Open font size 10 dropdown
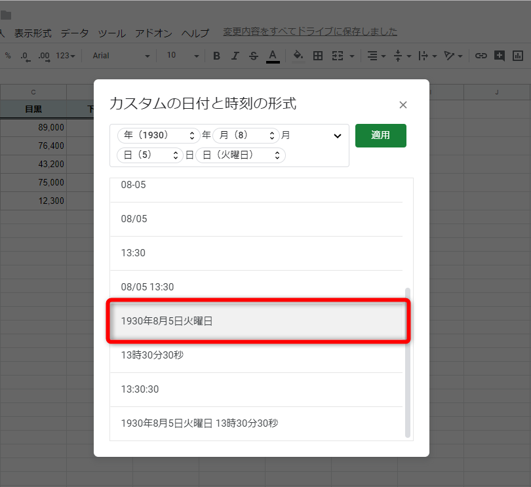The width and height of the screenshot is (531, 487). click(183, 56)
